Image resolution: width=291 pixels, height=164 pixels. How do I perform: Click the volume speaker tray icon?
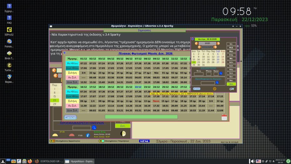click(x=253, y=161)
